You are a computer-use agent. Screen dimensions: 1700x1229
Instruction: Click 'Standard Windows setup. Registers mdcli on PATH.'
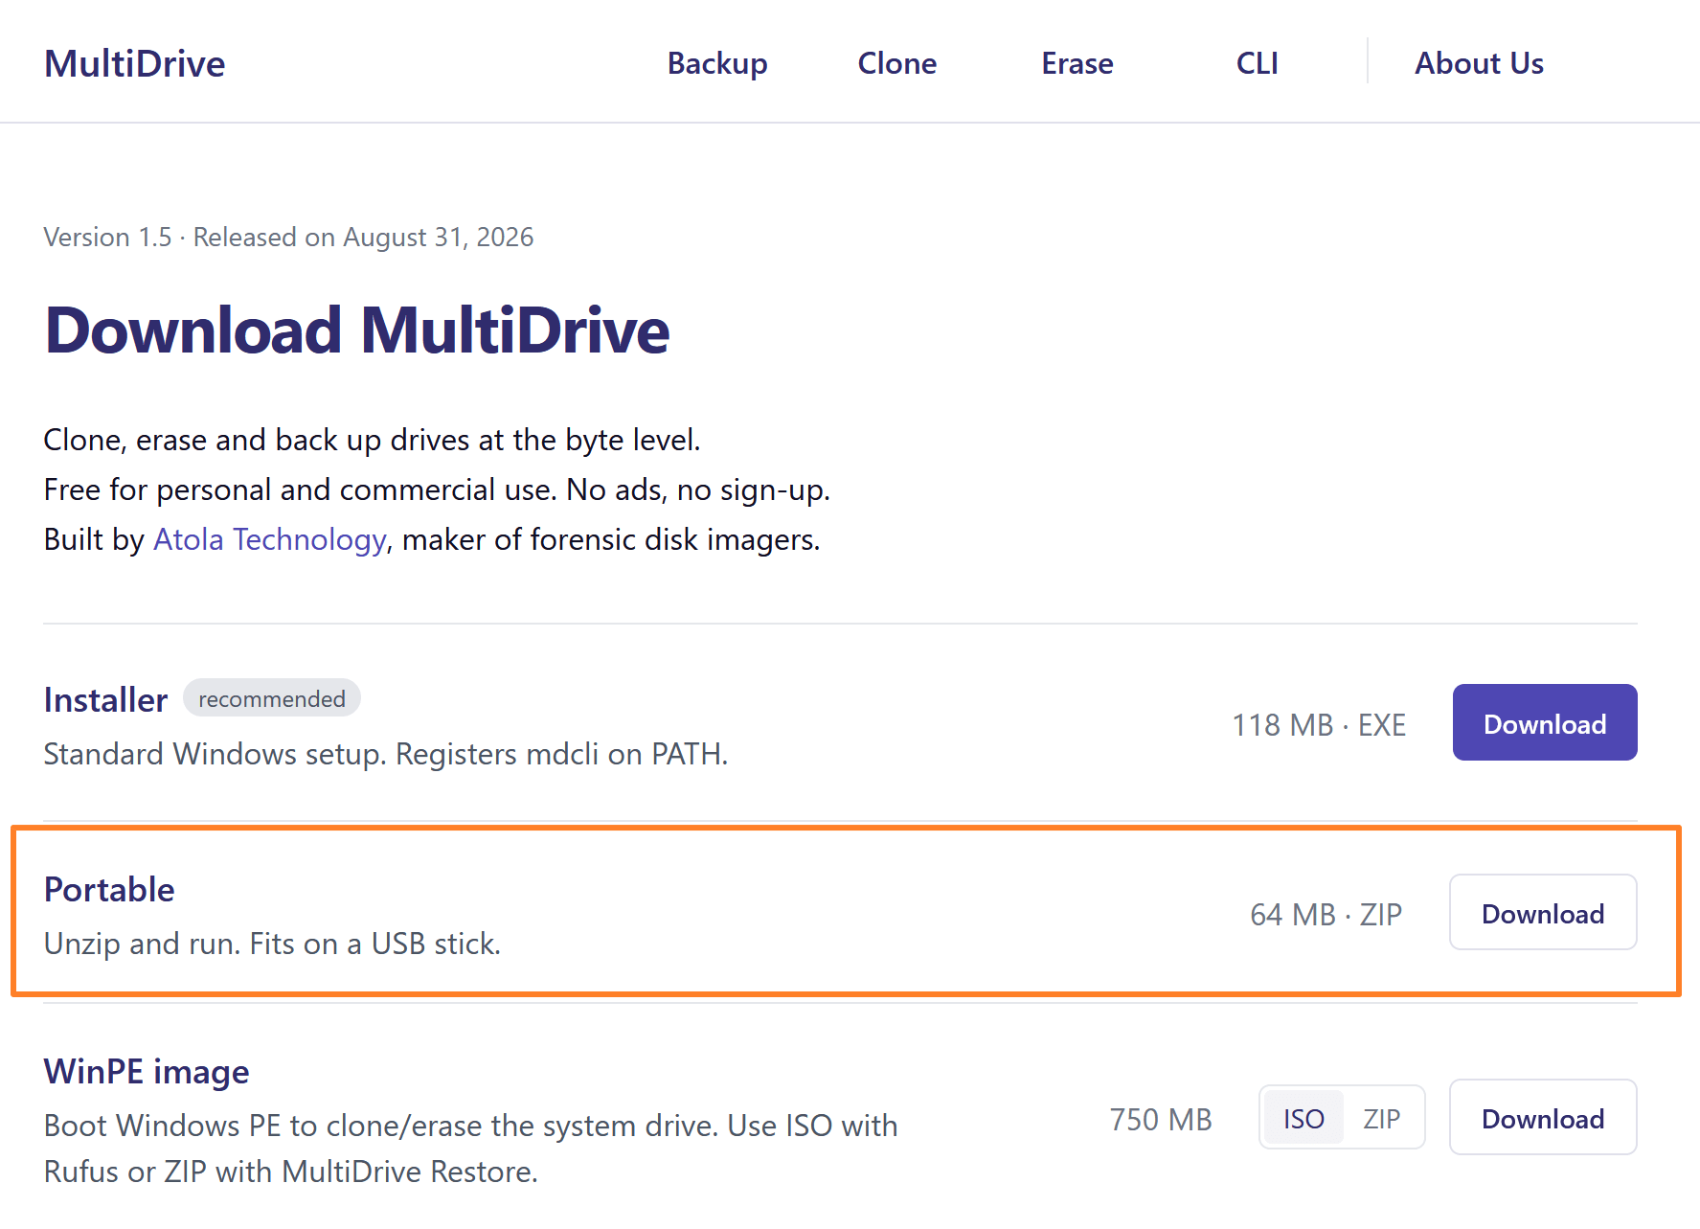click(x=386, y=754)
